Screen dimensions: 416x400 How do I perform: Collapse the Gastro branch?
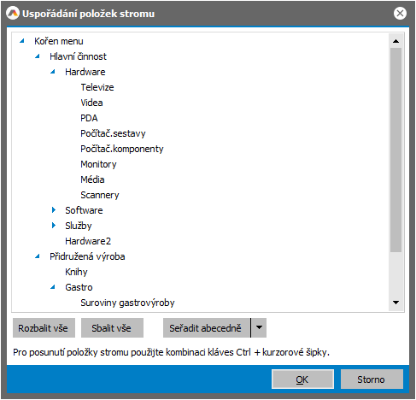(x=53, y=287)
